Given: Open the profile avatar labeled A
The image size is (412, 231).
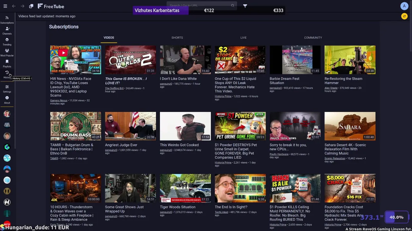Looking at the screenshot, I should 404,6.
